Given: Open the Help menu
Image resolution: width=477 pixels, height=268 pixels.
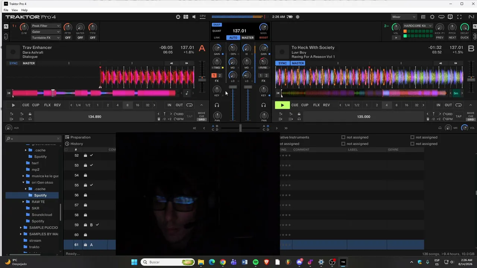Looking at the screenshot, I should click(x=24, y=10).
